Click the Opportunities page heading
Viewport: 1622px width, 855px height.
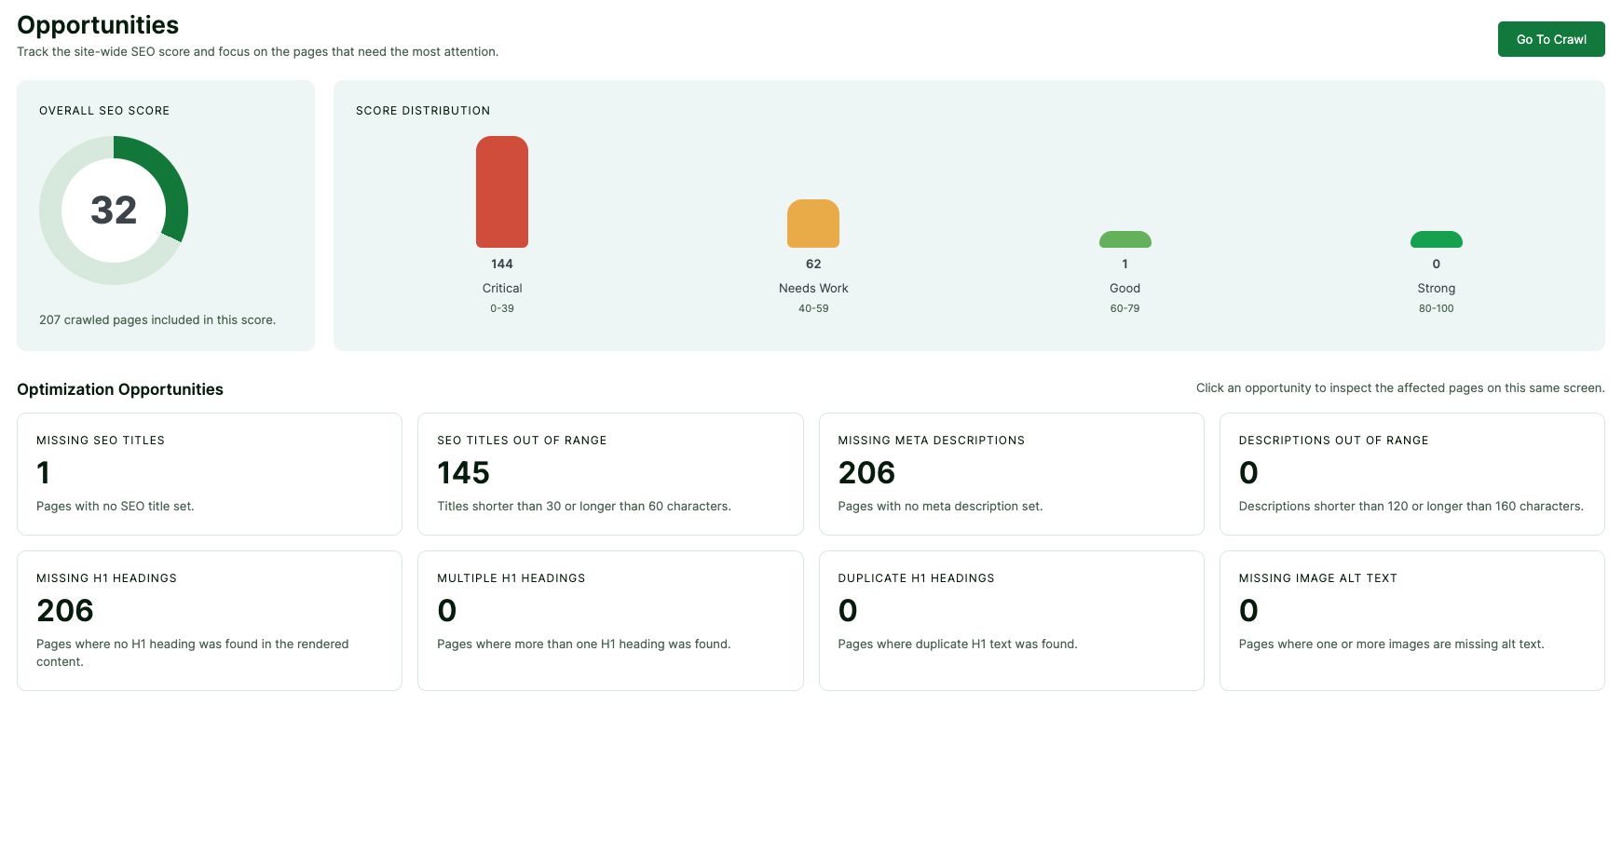tap(98, 25)
